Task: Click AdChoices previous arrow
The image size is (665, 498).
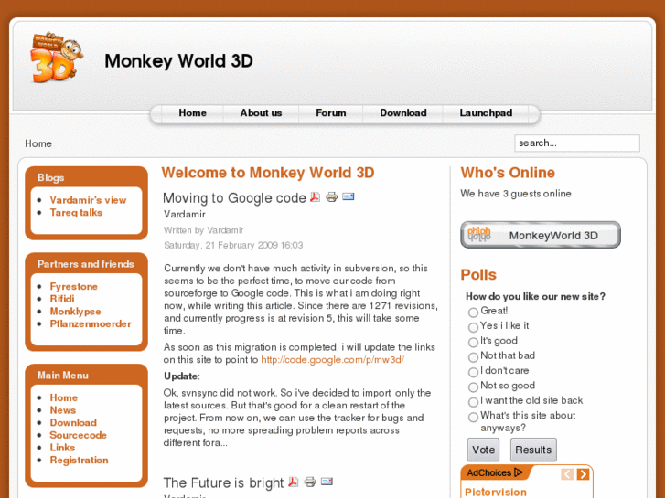Action: pyautogui.click(x=567, y=474)
